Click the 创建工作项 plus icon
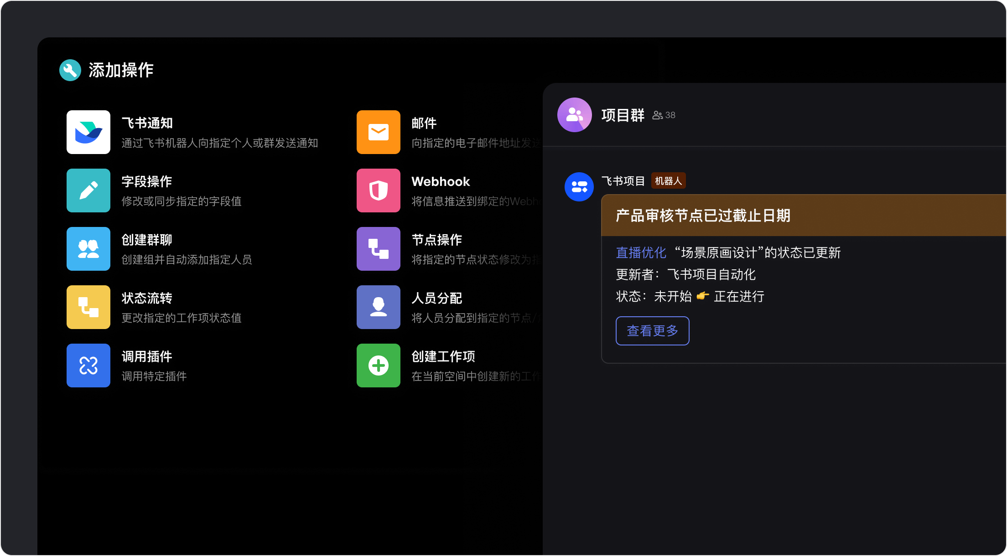The image size is (1007, 556). [x=378, y=366]
